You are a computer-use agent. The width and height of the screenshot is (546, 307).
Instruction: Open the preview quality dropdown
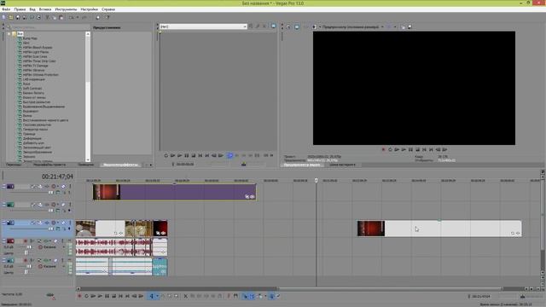(x=382, y=26)
